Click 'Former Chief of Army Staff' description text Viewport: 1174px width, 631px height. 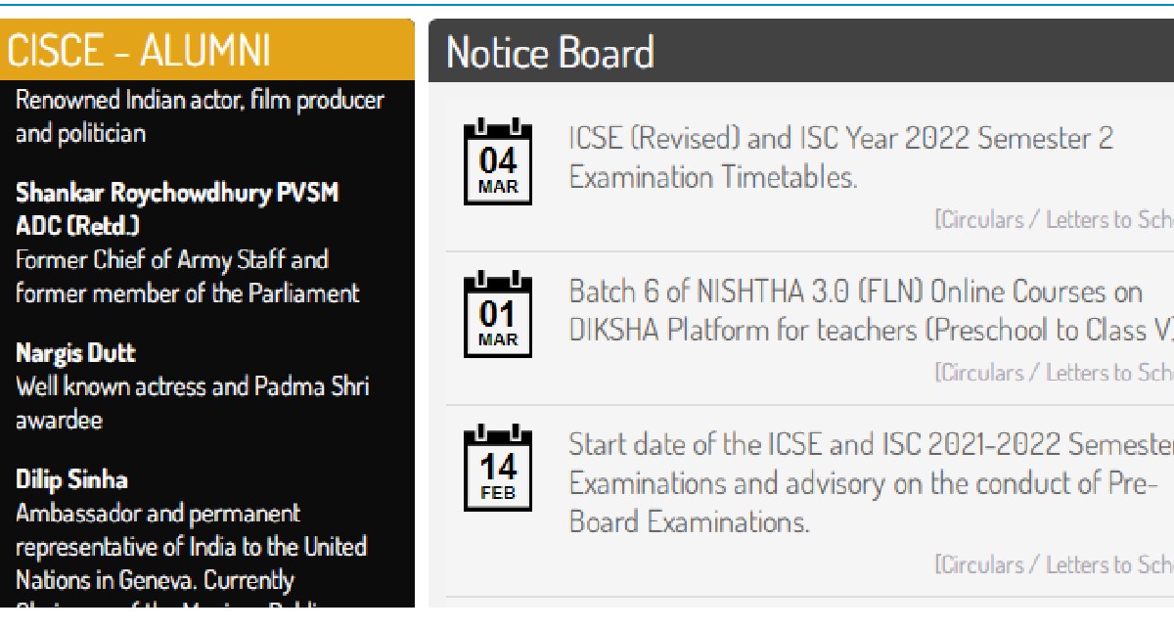172,260
